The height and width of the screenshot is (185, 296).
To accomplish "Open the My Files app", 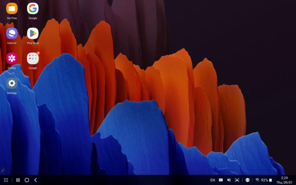I will click(12, 9).
